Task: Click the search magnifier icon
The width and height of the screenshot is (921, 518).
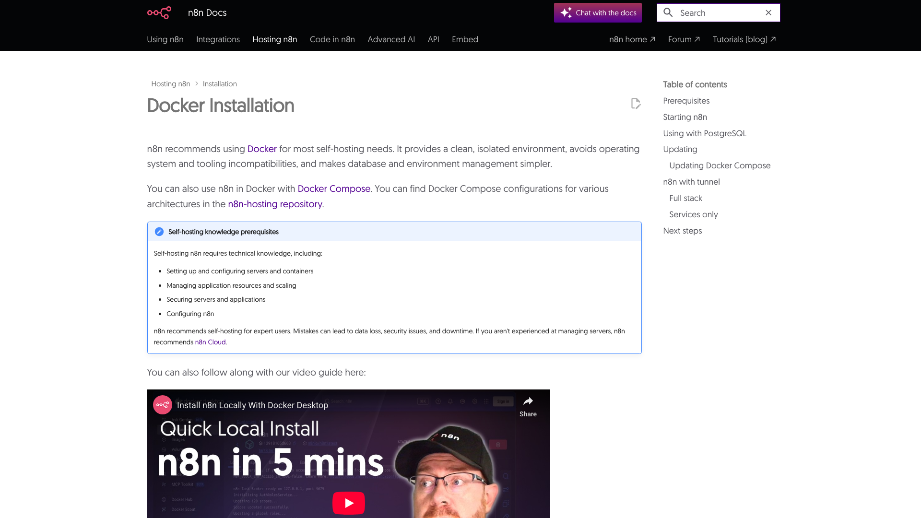Action: (x=668, y=12)
